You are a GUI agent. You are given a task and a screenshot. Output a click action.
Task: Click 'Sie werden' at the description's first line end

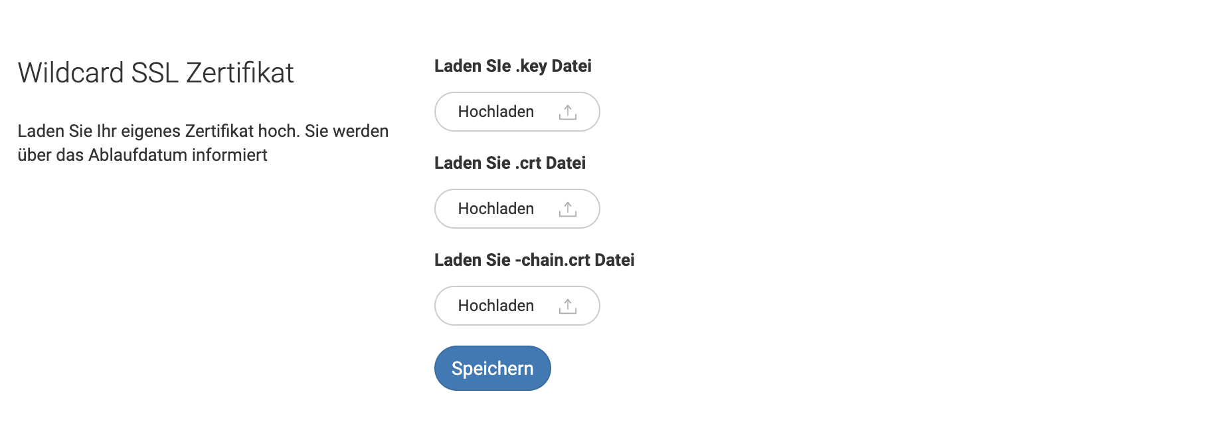[347, 131]
